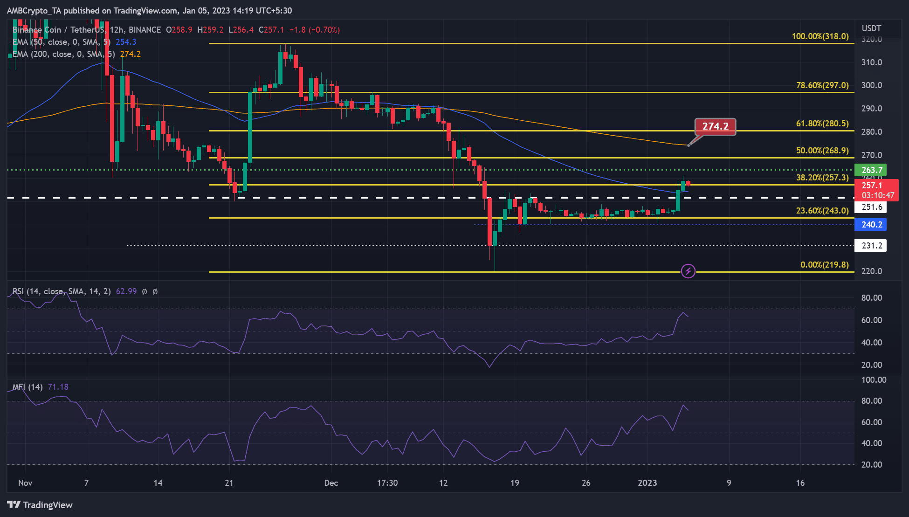Select the 100.00%(318.0) Fibonacci level label
The height and width of the screenshot is (517, 909).
[x=820, y=36]
